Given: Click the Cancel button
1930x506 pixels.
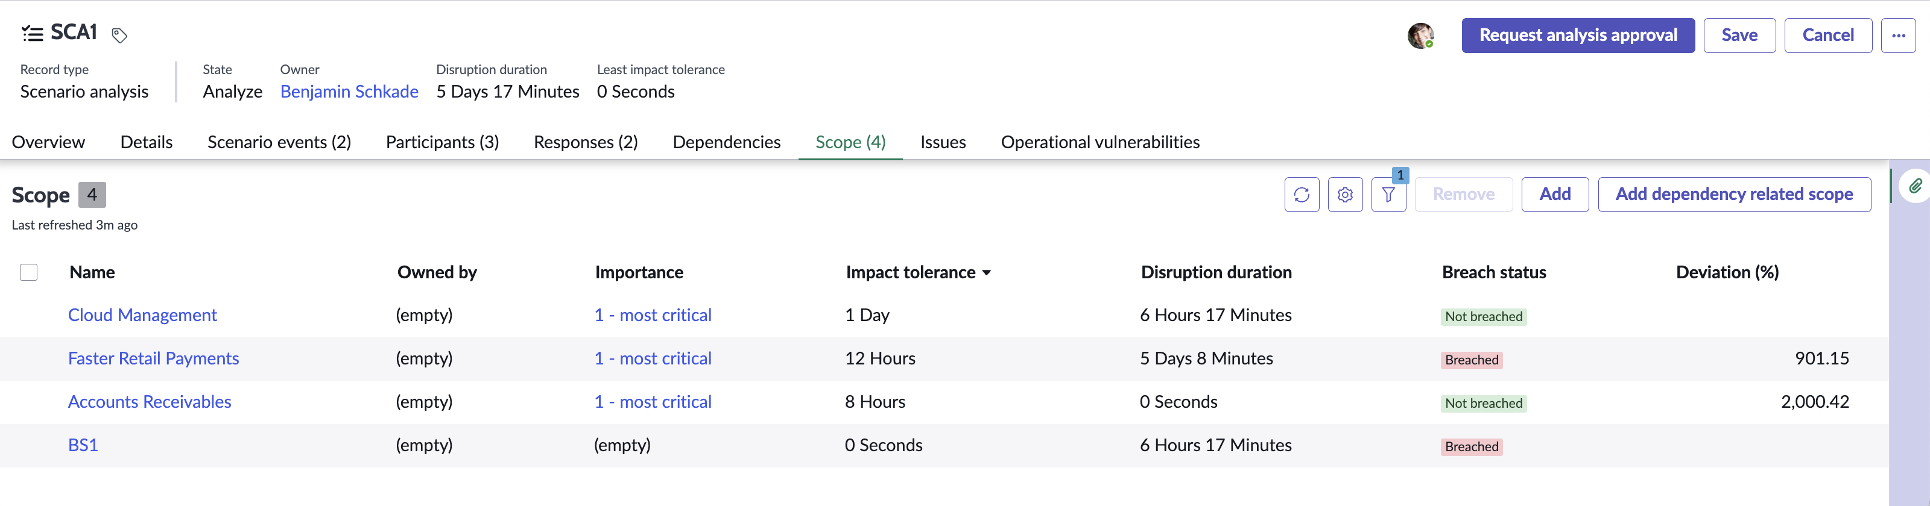Looking at the screenshot, I should (x=1828, y=35).
